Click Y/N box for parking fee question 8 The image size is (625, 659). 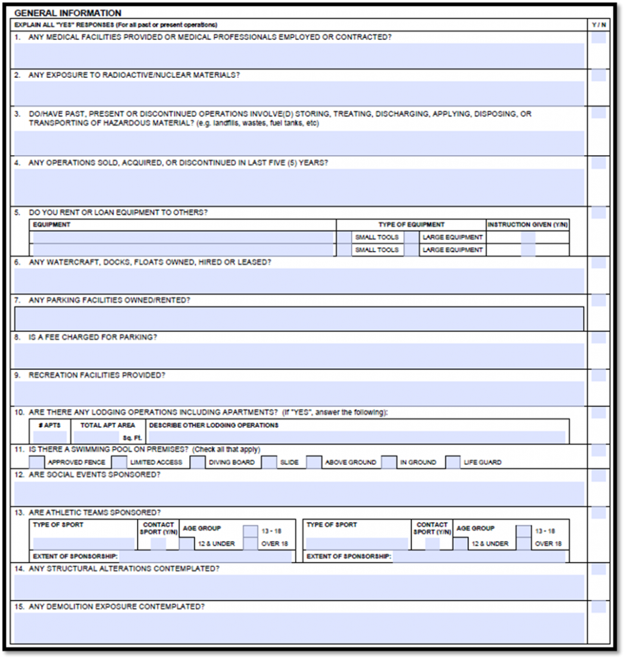point(599,339)
